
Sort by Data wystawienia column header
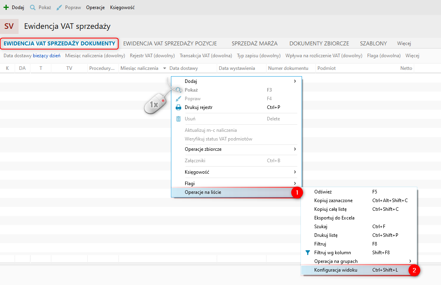pos(242,68)
